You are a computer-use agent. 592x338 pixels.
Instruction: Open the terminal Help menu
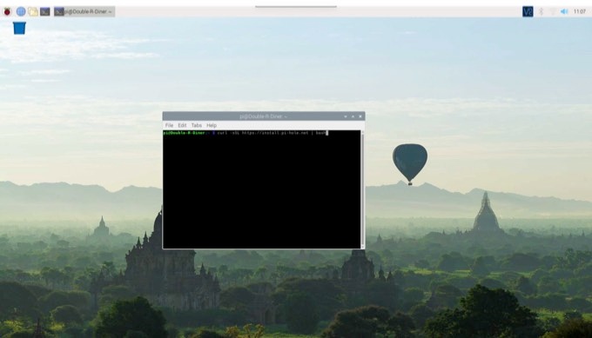point(212,125)
